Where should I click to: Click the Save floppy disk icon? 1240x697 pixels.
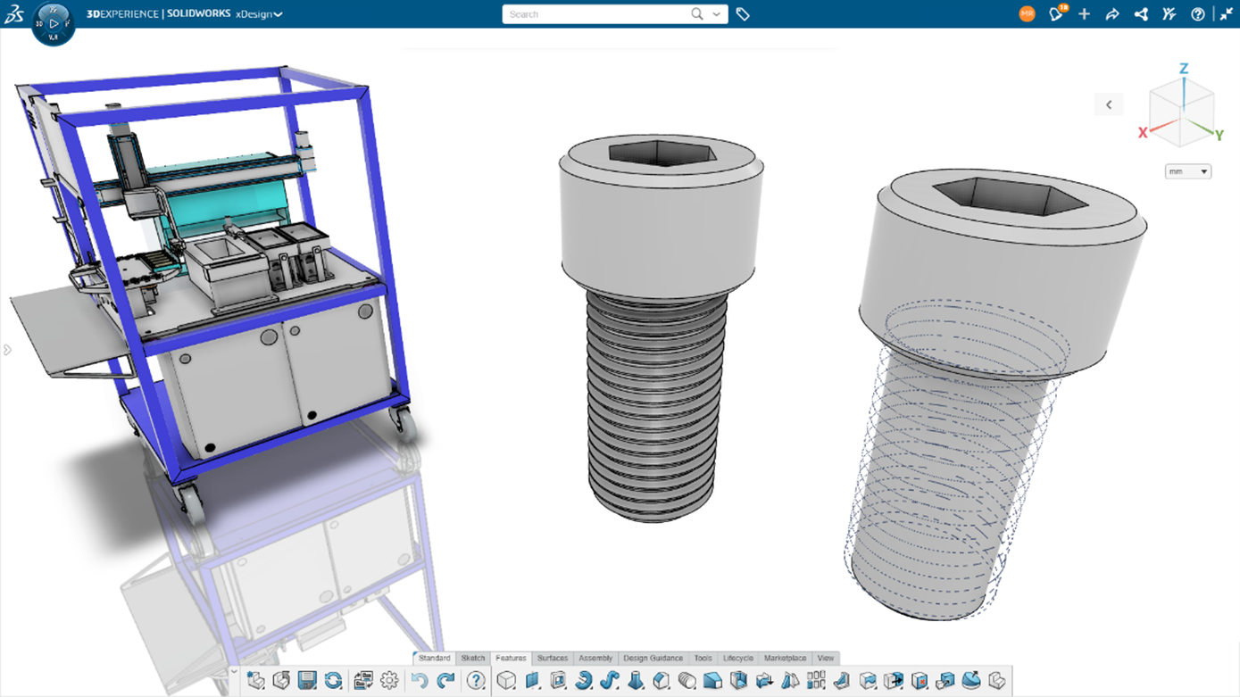[307, 681]
